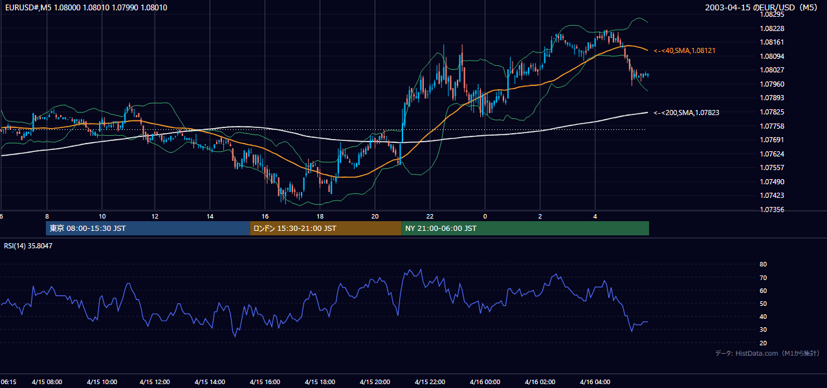Click bottom time label 4/15 20:00
This screenshot has width=827, height=388.
pyautogui.click(x=375, y=382)
